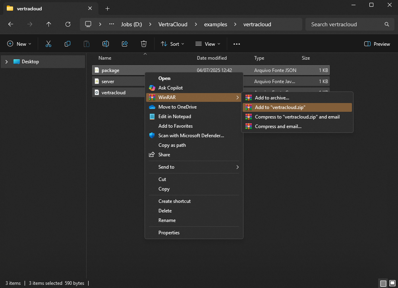This screenshot has width=398, height=288.
Task: Open a new tab with plus button
Action: click(107, 9)
